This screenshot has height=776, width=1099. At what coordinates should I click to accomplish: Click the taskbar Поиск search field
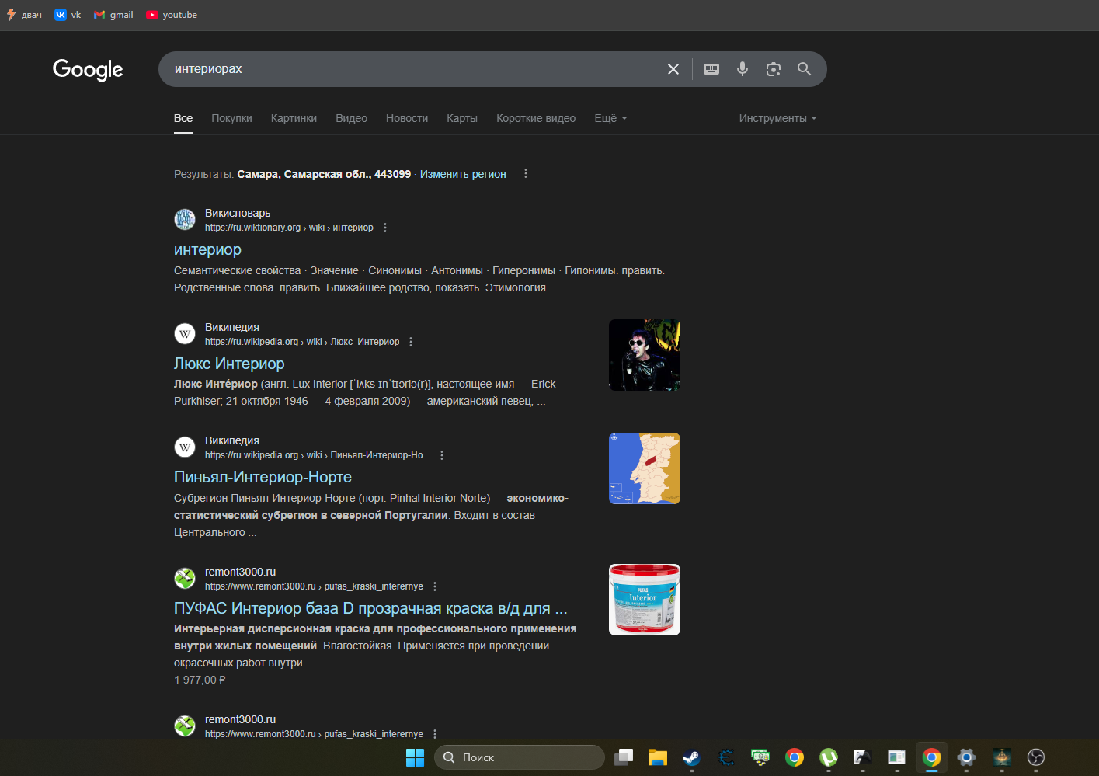pos(519,757)
